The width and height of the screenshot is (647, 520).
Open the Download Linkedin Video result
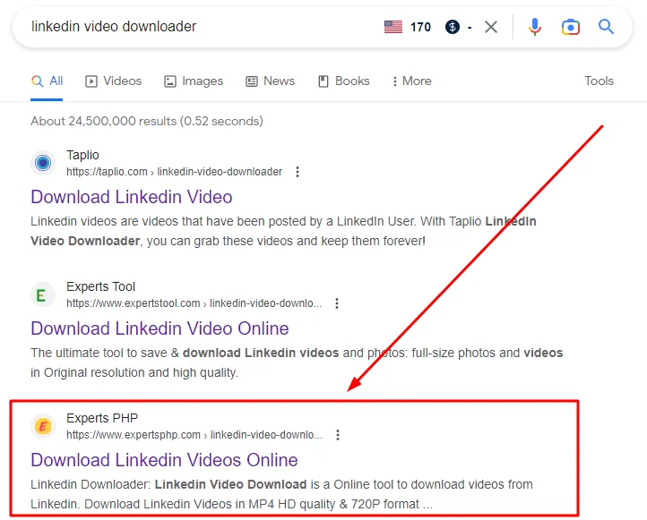pos(132,197)
